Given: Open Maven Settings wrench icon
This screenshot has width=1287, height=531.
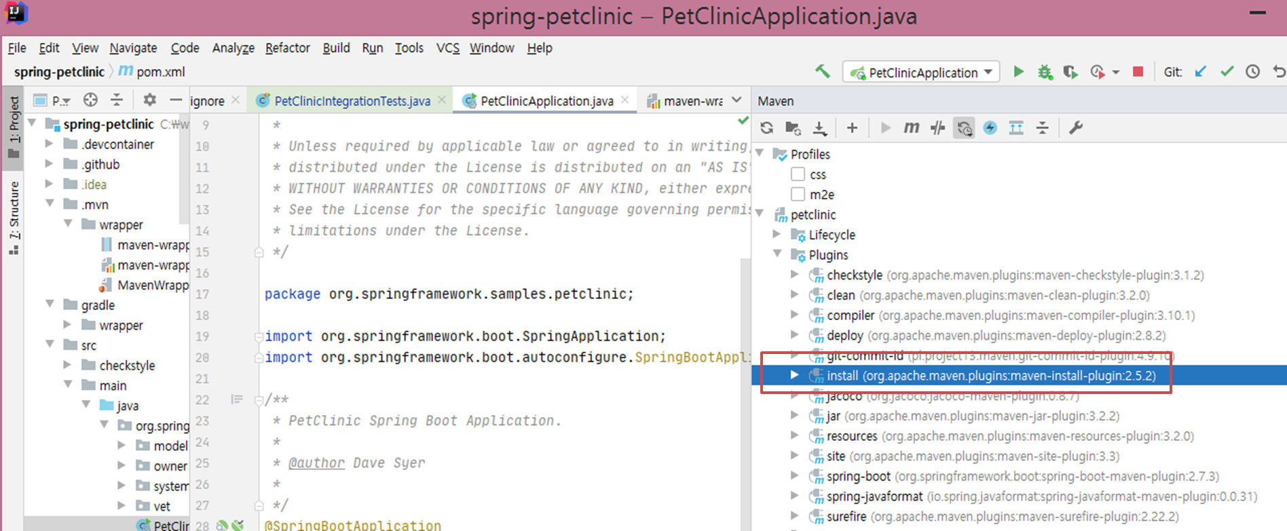Looking at the screenshot, I should pyautogui.click(x=1076, y=127).
